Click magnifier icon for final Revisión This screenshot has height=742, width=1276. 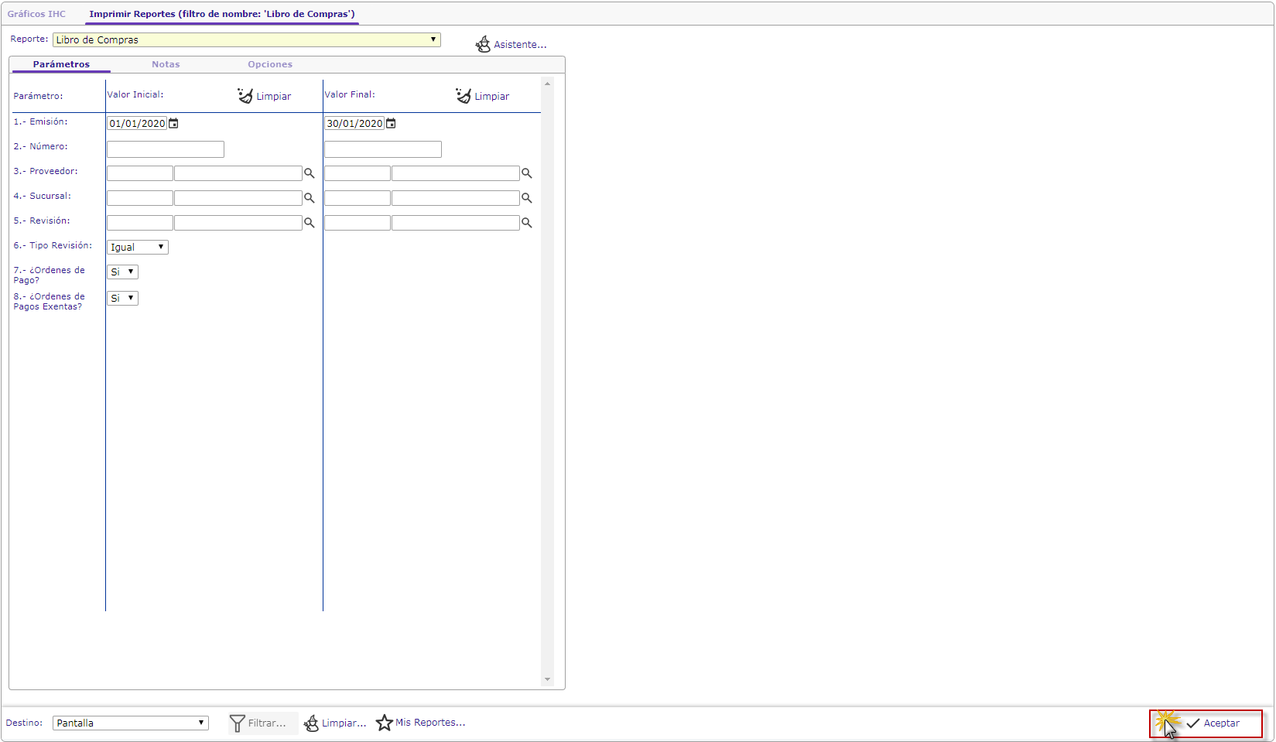pyautogui.click(x=527, y=223)
